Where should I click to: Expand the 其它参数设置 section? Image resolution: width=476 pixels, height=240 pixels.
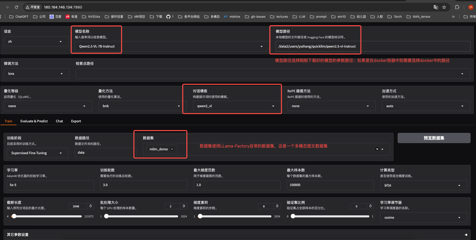pos(237,235)
